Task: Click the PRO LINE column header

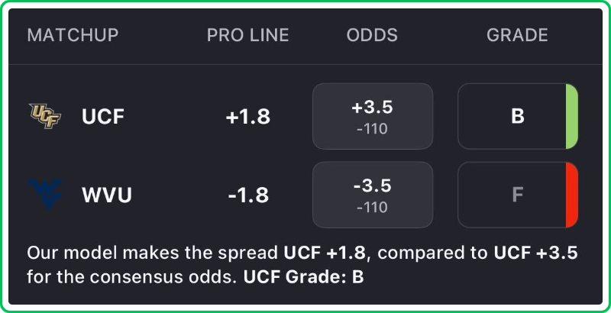Action: click(x=248, y=35)
